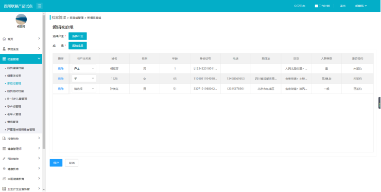This screenshot has width=381, height=192.
Task: Open 慢病管理 submenu item
Action: [13, 122]
